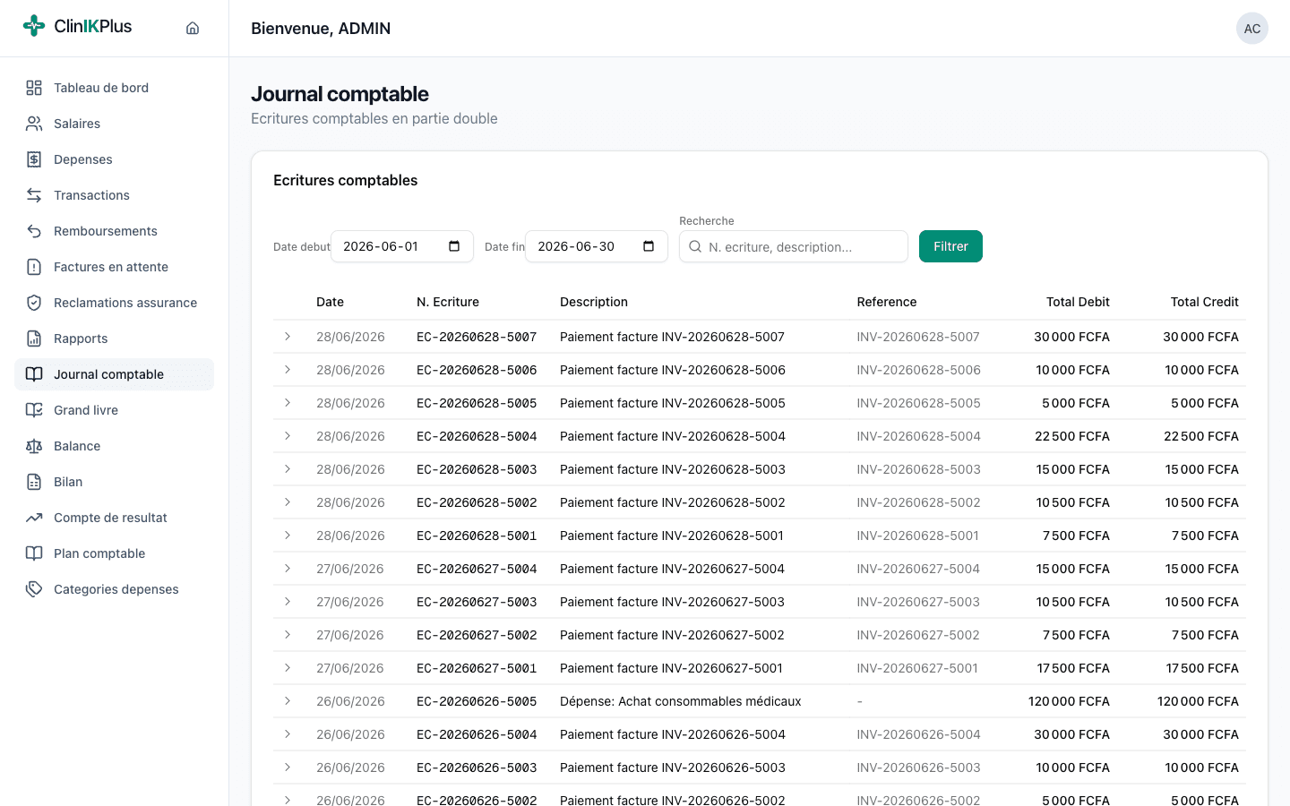Click the Salaires people icon

tap(34, 124)
